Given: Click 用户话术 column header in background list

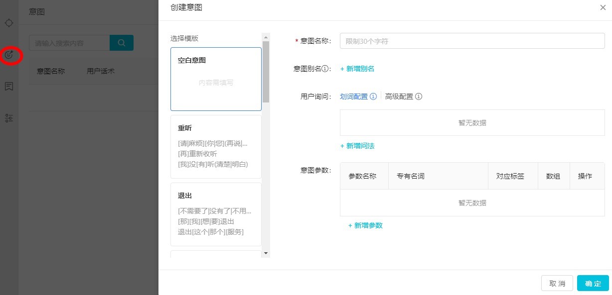Looking at the screenshot, I should coord(101,71).
